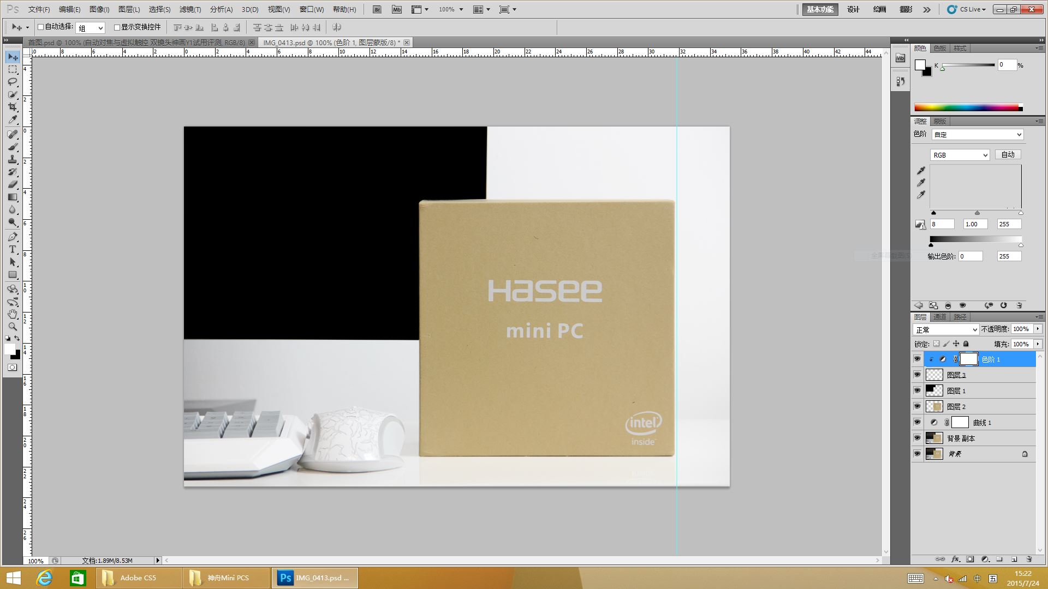Select the Eraser tool
Screen dimensions: 1048x589
pyautogui.click(x=13, y=184)
